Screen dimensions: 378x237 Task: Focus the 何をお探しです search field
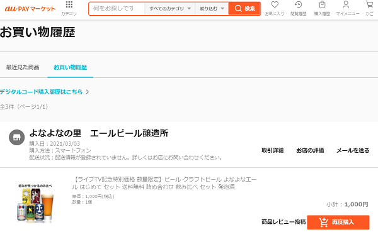117,9
